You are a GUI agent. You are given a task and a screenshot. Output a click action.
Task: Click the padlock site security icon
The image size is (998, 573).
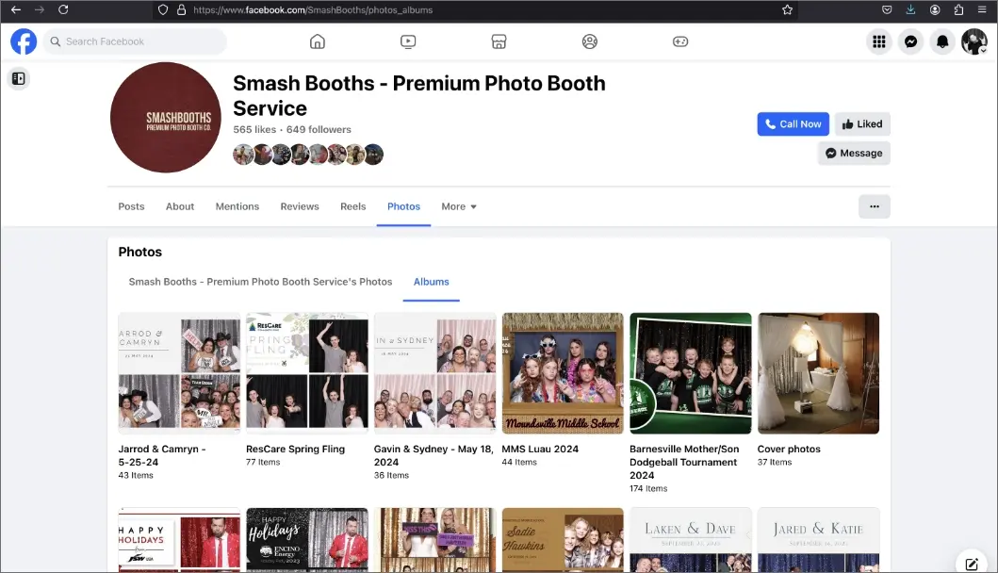point(181,9)
